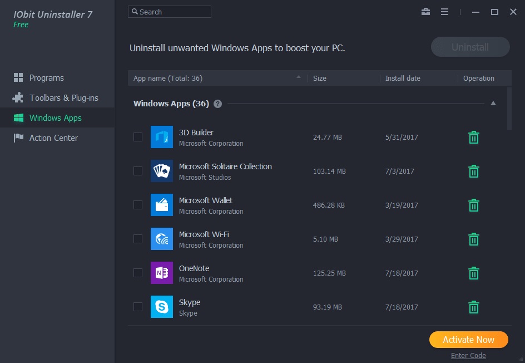525x363 pixels.
Task: Click the help question mark beside Windows Apps
Action: tap(217, 104)
